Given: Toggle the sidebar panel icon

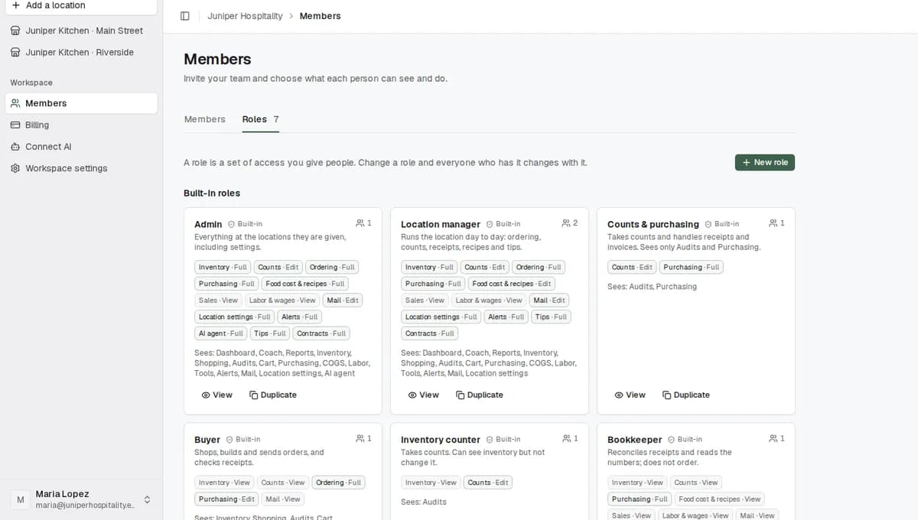Looking at the screenshot, I should pos(184,16).
